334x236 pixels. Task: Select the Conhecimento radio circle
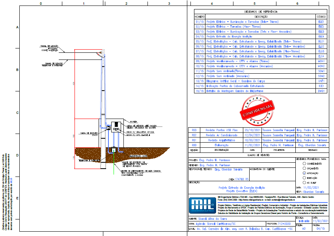point(304,164)
